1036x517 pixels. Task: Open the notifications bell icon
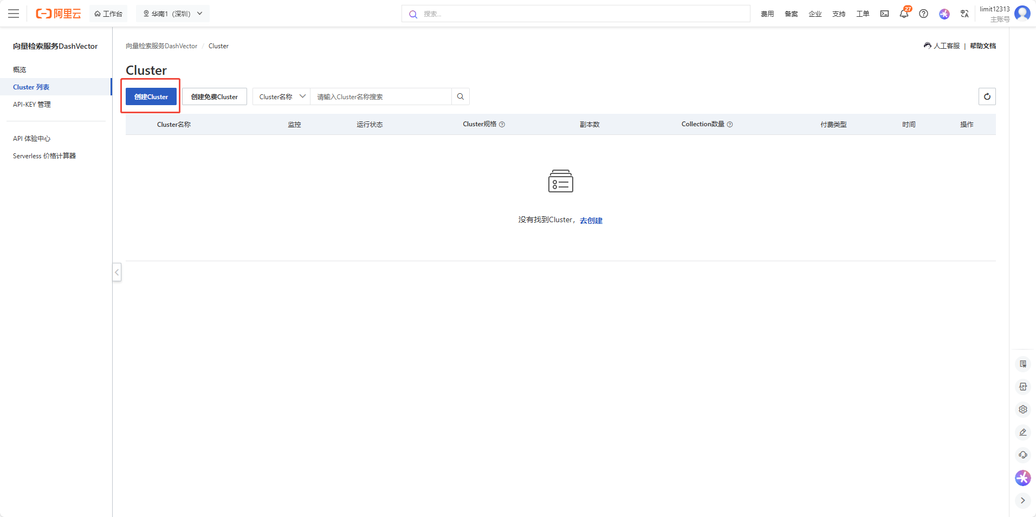pos(903,14)
